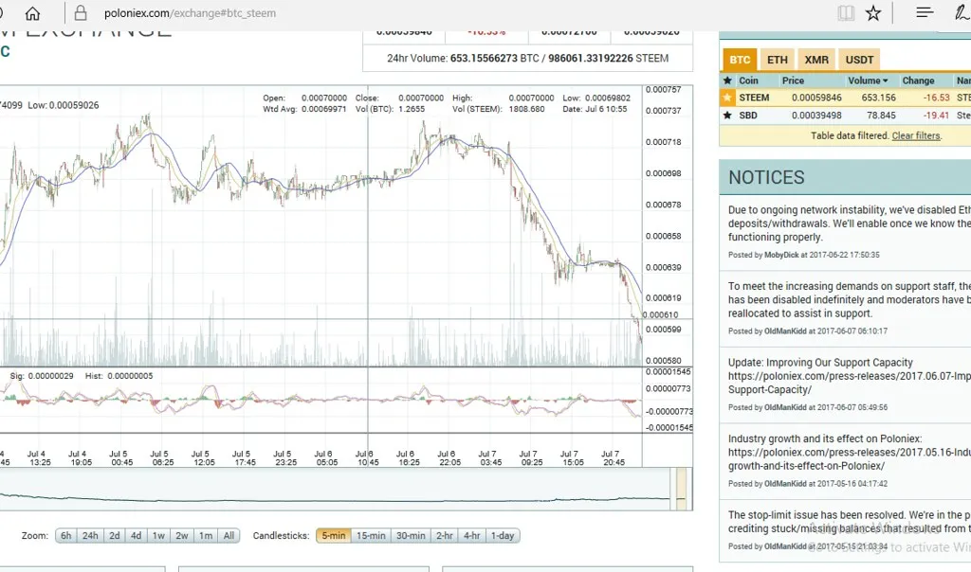971x572 pixels.
Task: Click the 24hr Volume summary text
Action: 527,58
